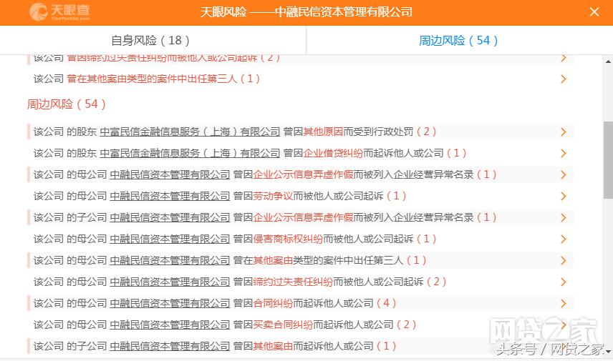Expand the 缔约过失责任纠纷 (2) 母公司 row arrow
Screen dimensions: 613x361
pos(563,282)
